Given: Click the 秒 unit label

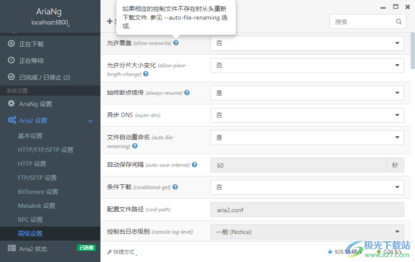Looking at the screenshot, I should tap(395, 165).
